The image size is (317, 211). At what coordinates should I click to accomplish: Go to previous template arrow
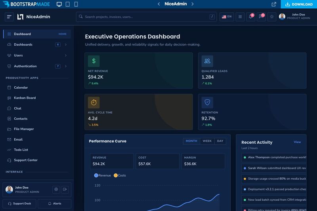(159, 4)
